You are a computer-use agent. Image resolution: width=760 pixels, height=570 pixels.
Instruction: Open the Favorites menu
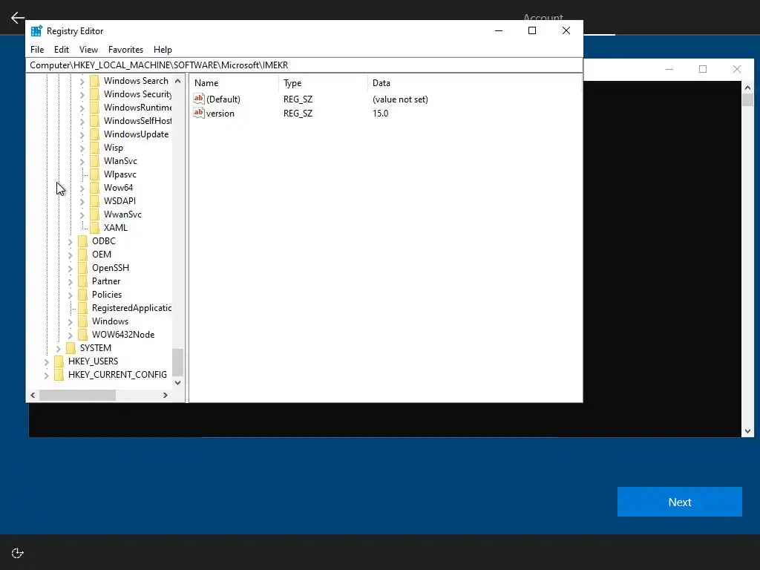coord(125,50)
